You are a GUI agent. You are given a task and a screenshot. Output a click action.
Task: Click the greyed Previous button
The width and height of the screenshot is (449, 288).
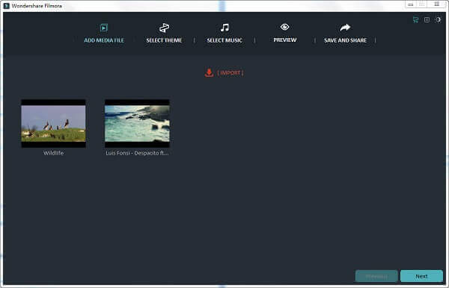point(376,276)
